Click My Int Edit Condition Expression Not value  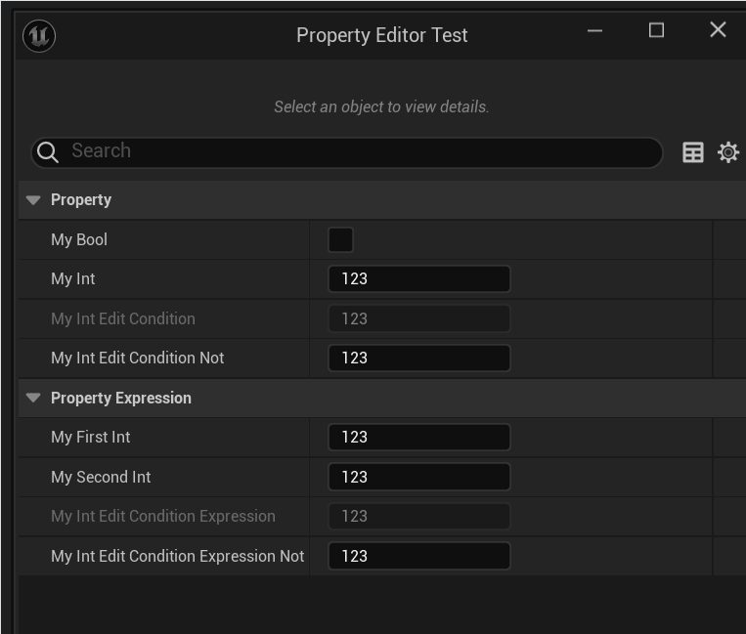[418, 557]
